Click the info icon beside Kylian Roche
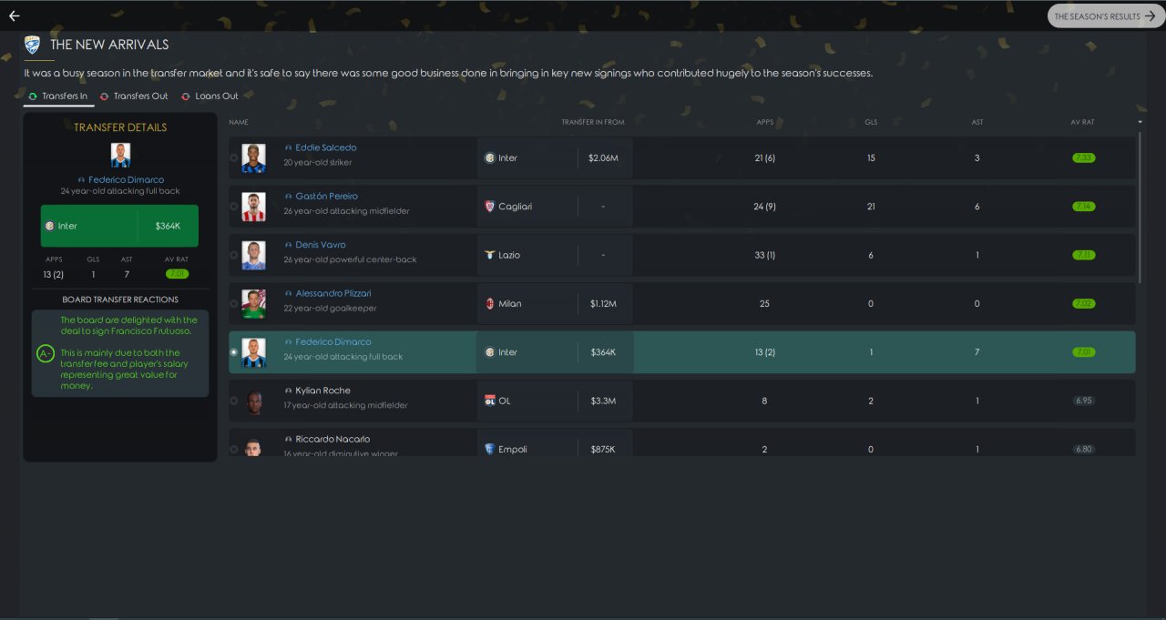 click(289, 391)
